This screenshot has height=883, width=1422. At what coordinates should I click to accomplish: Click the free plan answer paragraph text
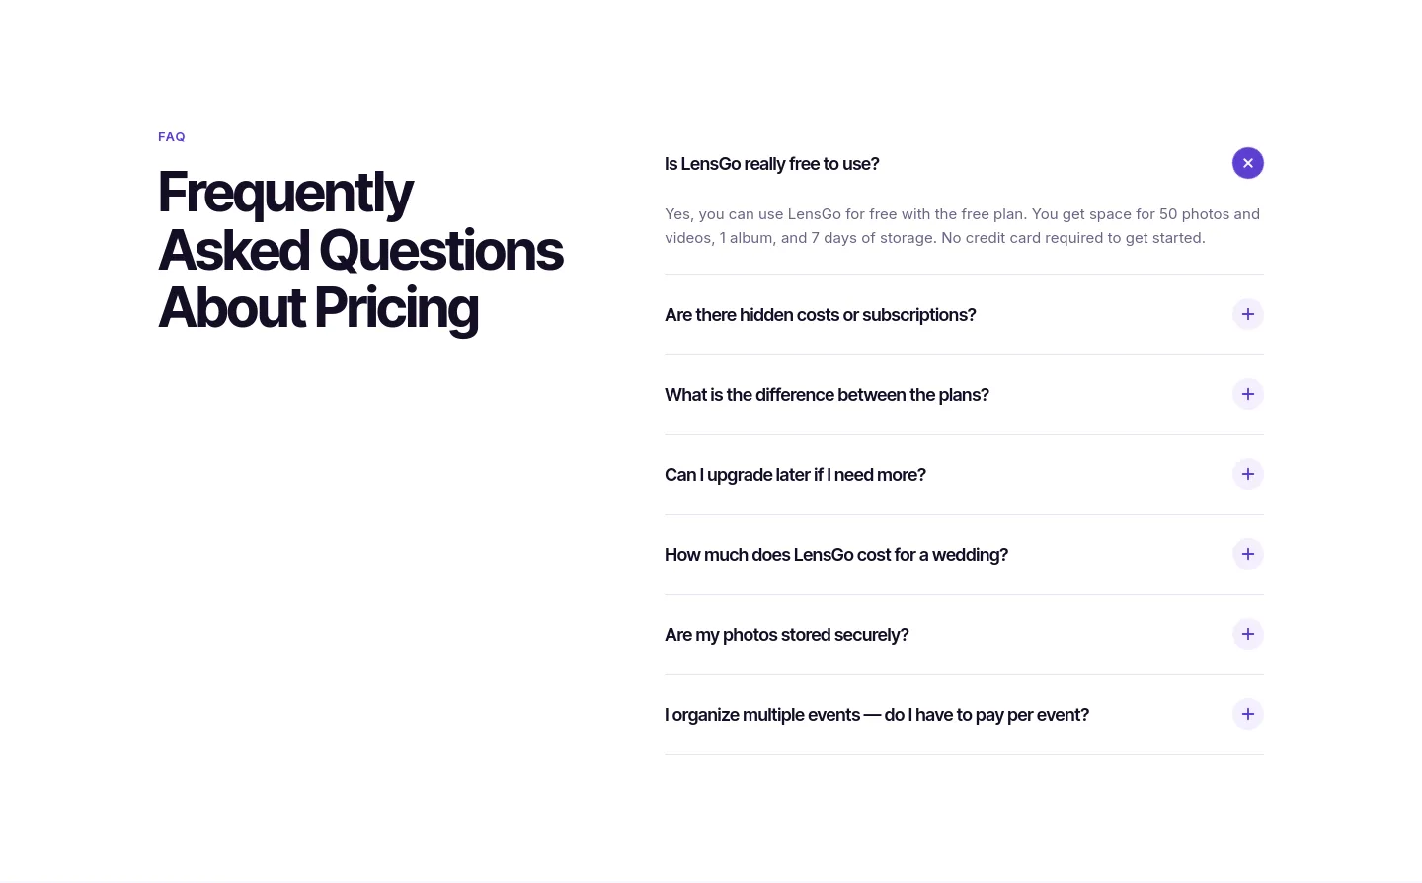[963, 226]
